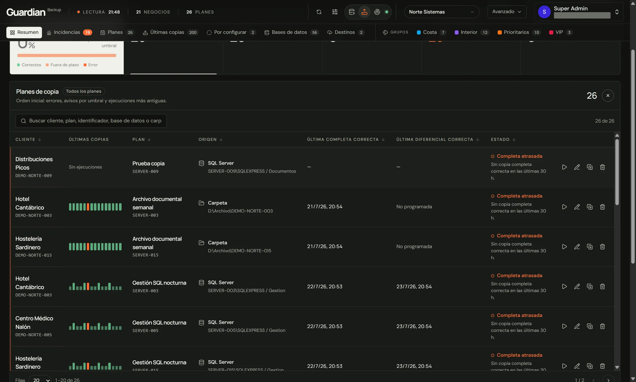636x382 pixels.
Task: Delete Centro Médico Nalón Gestión SQL plan
Action: coord(602,326)
